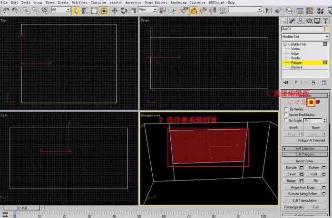Open the Schematic View icon
The image size is (332, 218).
[x=309, y=10]
